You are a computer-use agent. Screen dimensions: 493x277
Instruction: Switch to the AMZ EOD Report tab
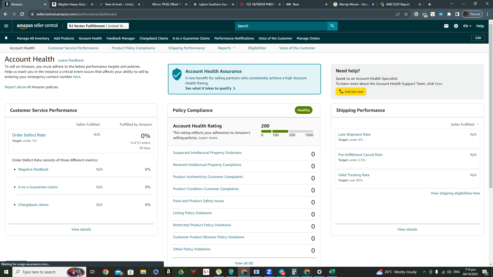pyautogui.click(x=401, y=4)
